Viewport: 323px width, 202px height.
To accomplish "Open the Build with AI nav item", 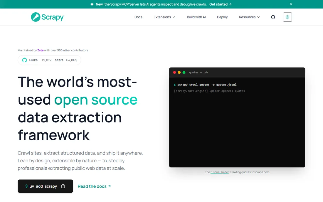I will tap(196, 17).
